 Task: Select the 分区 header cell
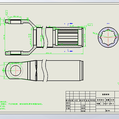pyautogui.click(x=76, y=101)
